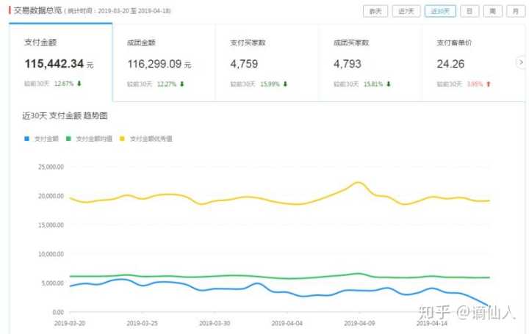529x334 pixels.
Task: Toggle the green 支付金额均值 legend marker
Action: pyautogui.click(x=69, y=138)
